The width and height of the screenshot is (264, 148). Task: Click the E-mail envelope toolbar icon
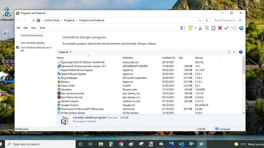233,28
